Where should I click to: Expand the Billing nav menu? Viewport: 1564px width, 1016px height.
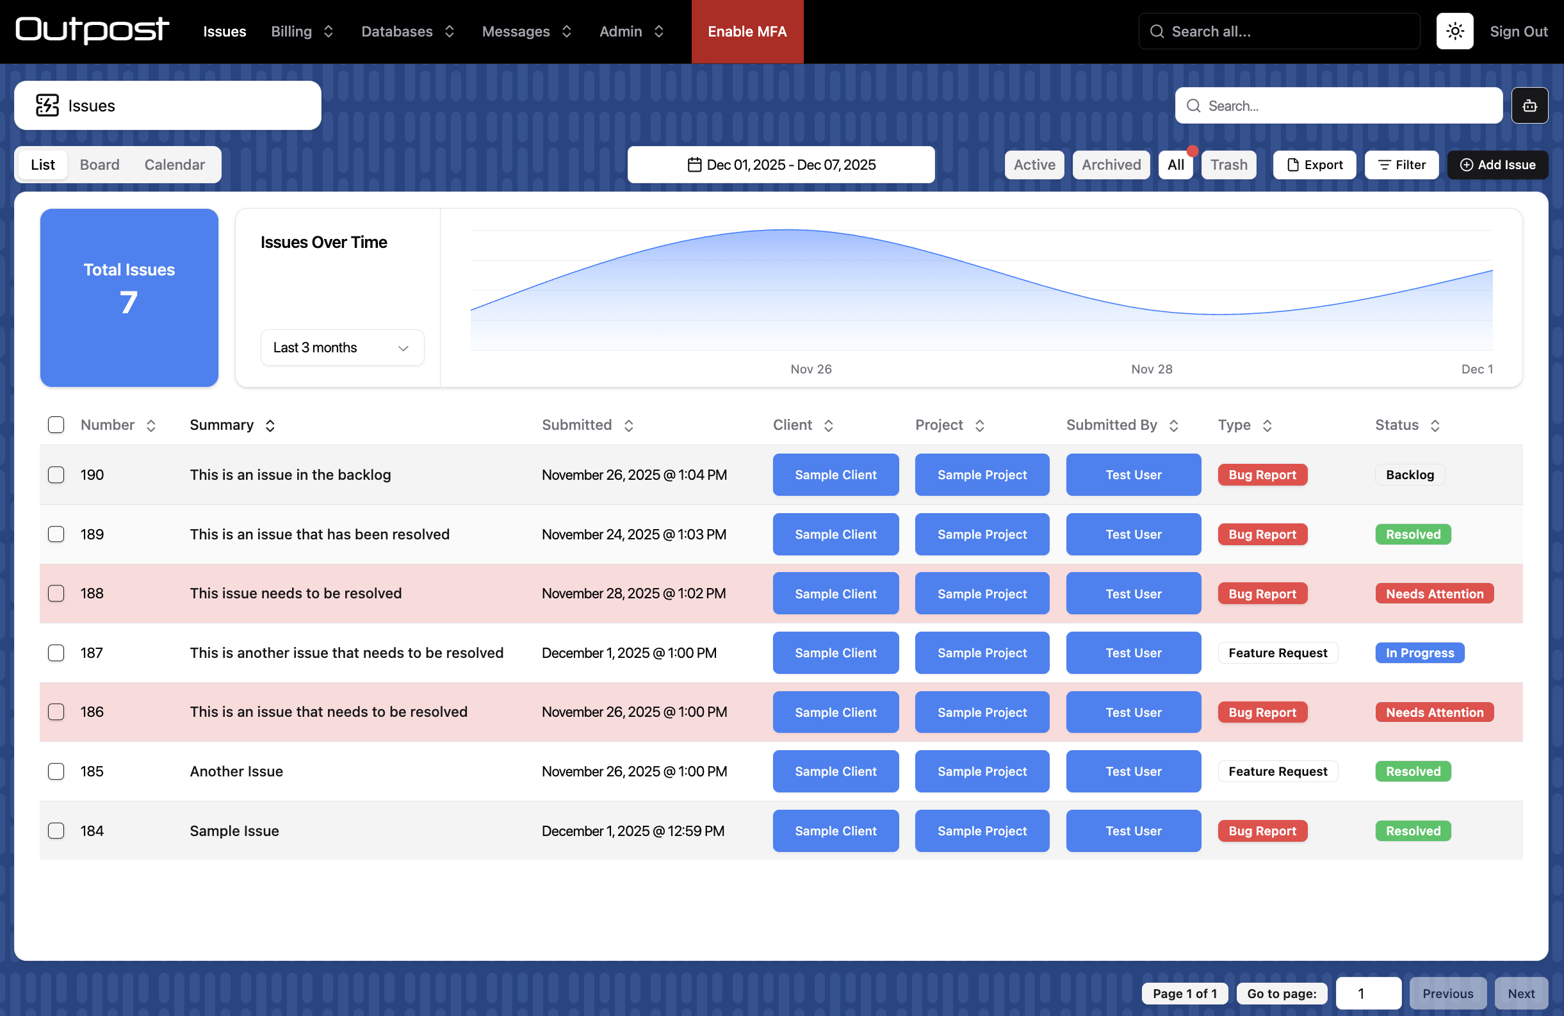pos(302,31)
